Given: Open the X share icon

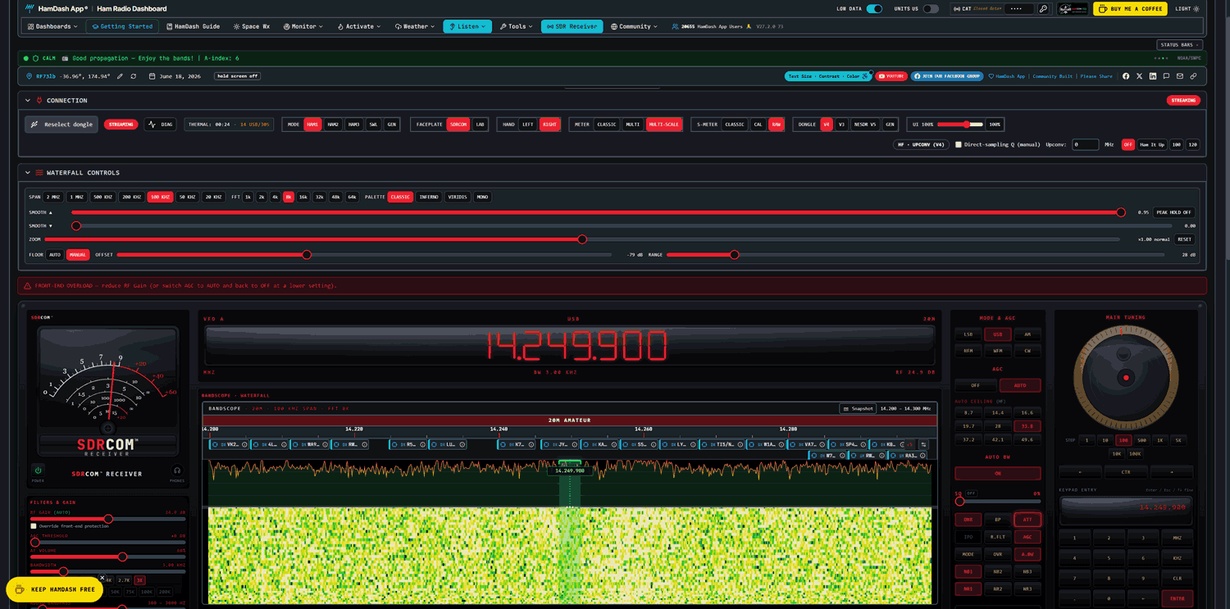Looking at the screenshot, I should [x=1139, y=76].
